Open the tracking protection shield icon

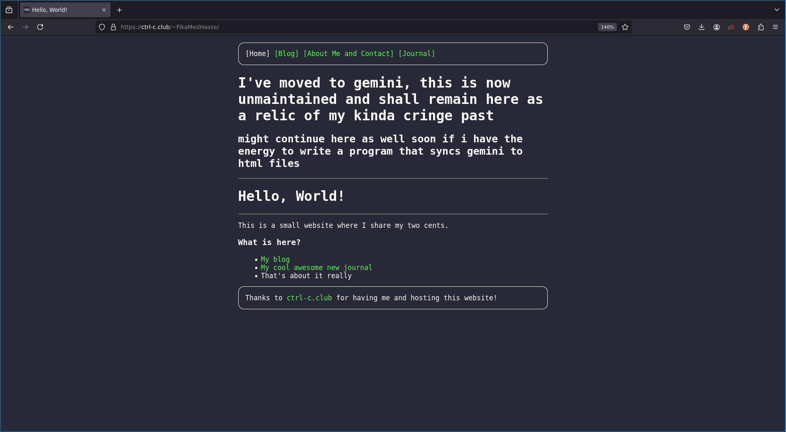(x=102, y=27)
